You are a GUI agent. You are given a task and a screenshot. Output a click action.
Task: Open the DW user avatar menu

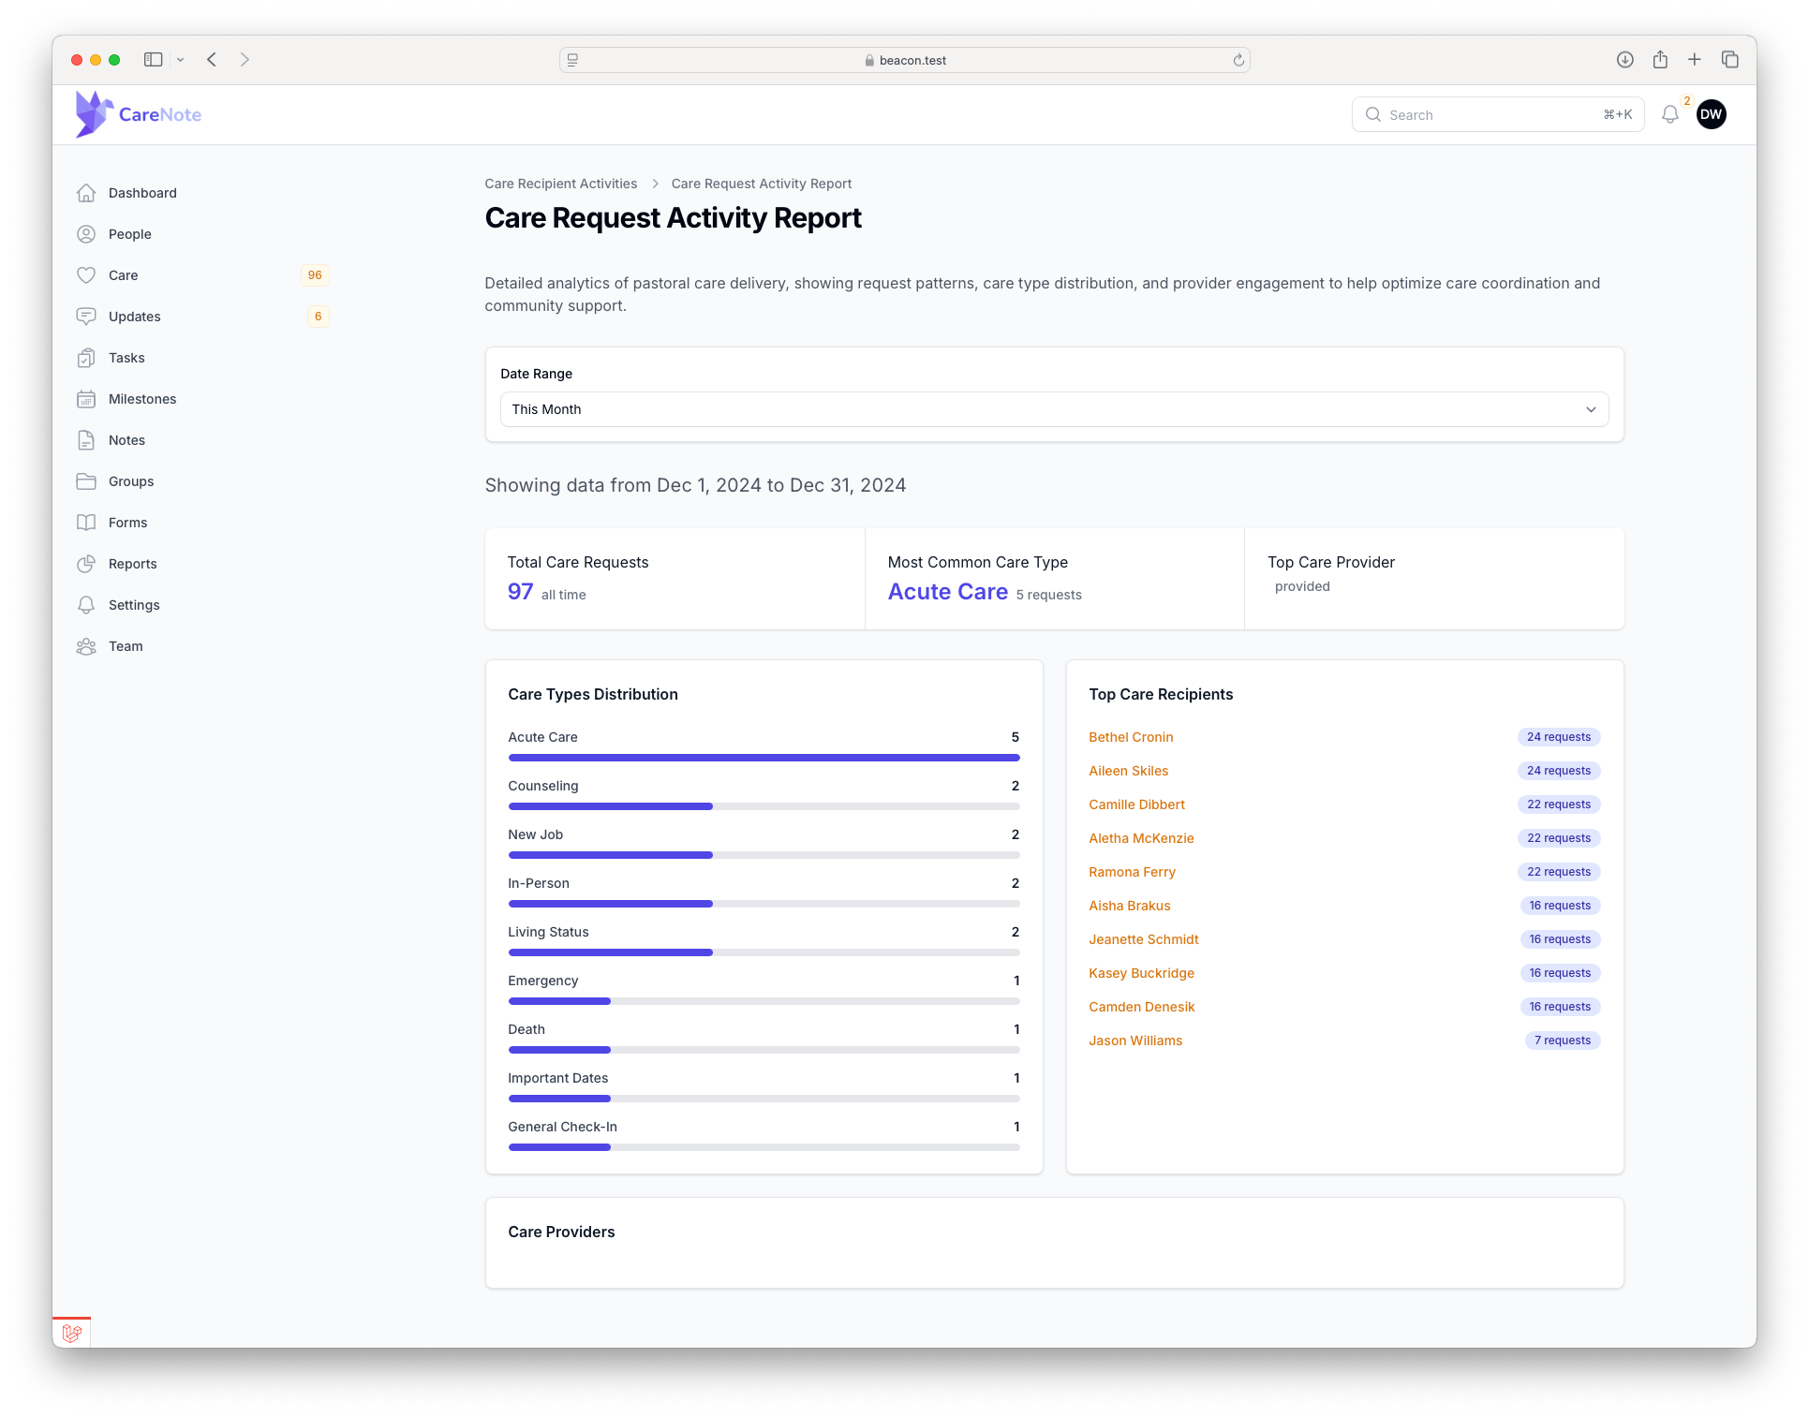1712,114
